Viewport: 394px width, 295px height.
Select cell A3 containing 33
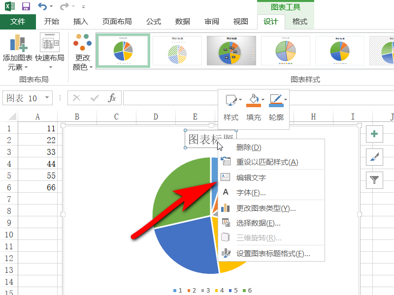pos(38,152)
